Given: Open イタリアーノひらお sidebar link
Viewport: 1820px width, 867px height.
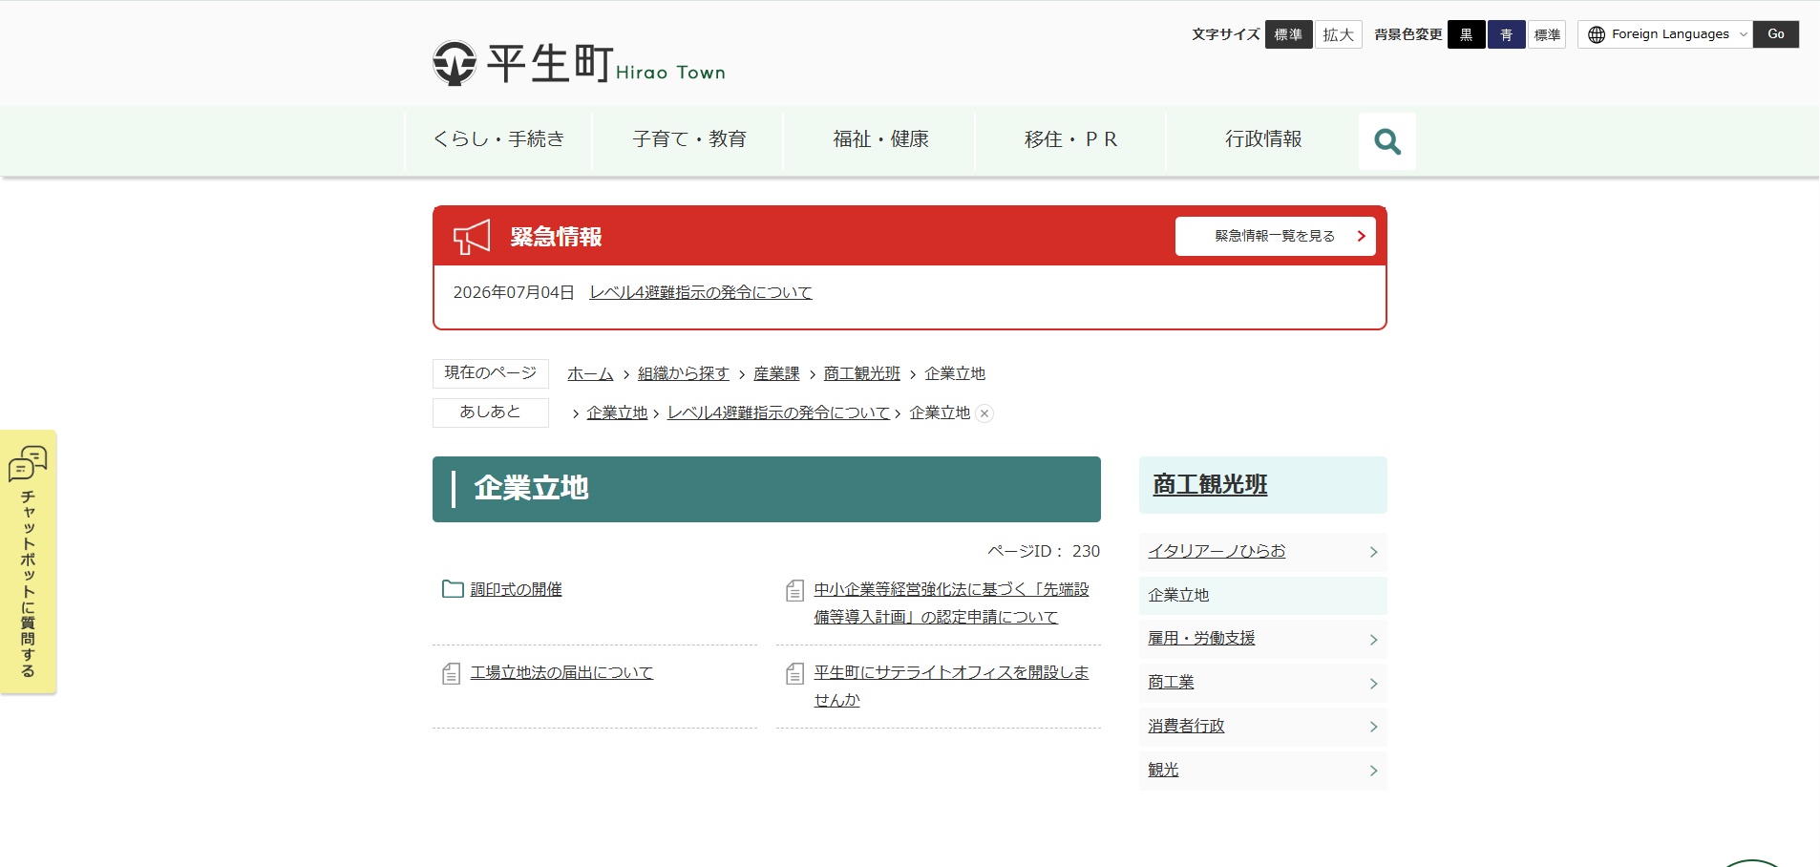Looking at the screenshot, I should click(1217, 551).
